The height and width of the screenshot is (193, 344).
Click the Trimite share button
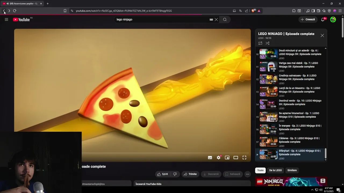coord(190,174)
